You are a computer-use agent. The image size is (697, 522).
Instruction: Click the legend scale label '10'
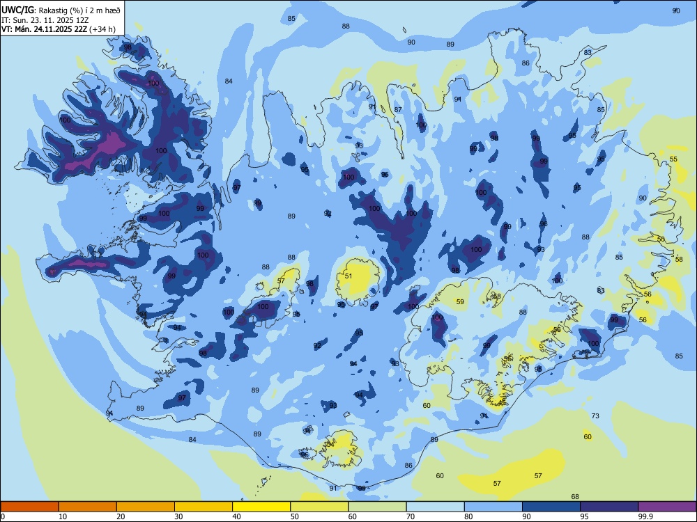tap(63, 516)
